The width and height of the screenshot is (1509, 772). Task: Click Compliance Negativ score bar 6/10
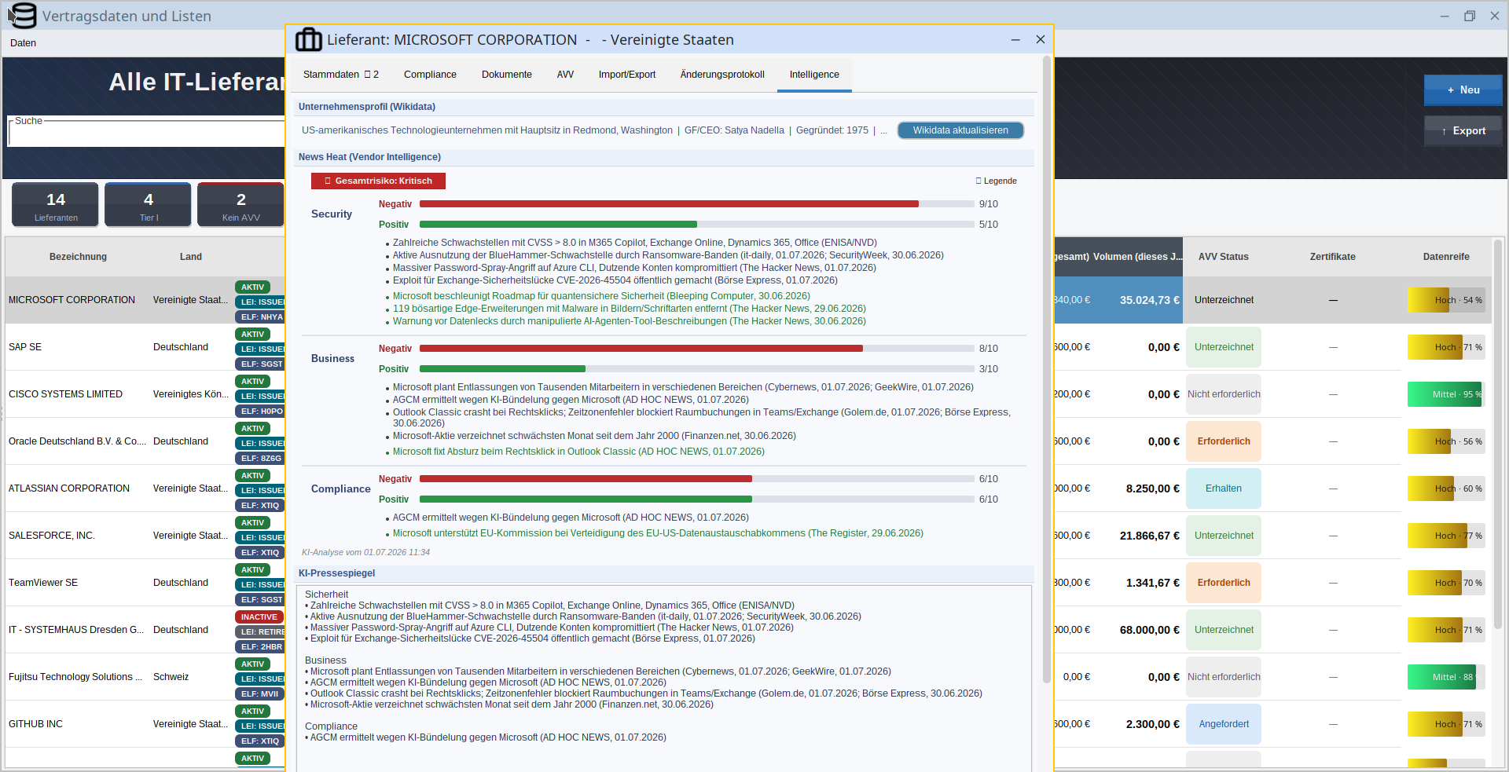coord(696,479)
